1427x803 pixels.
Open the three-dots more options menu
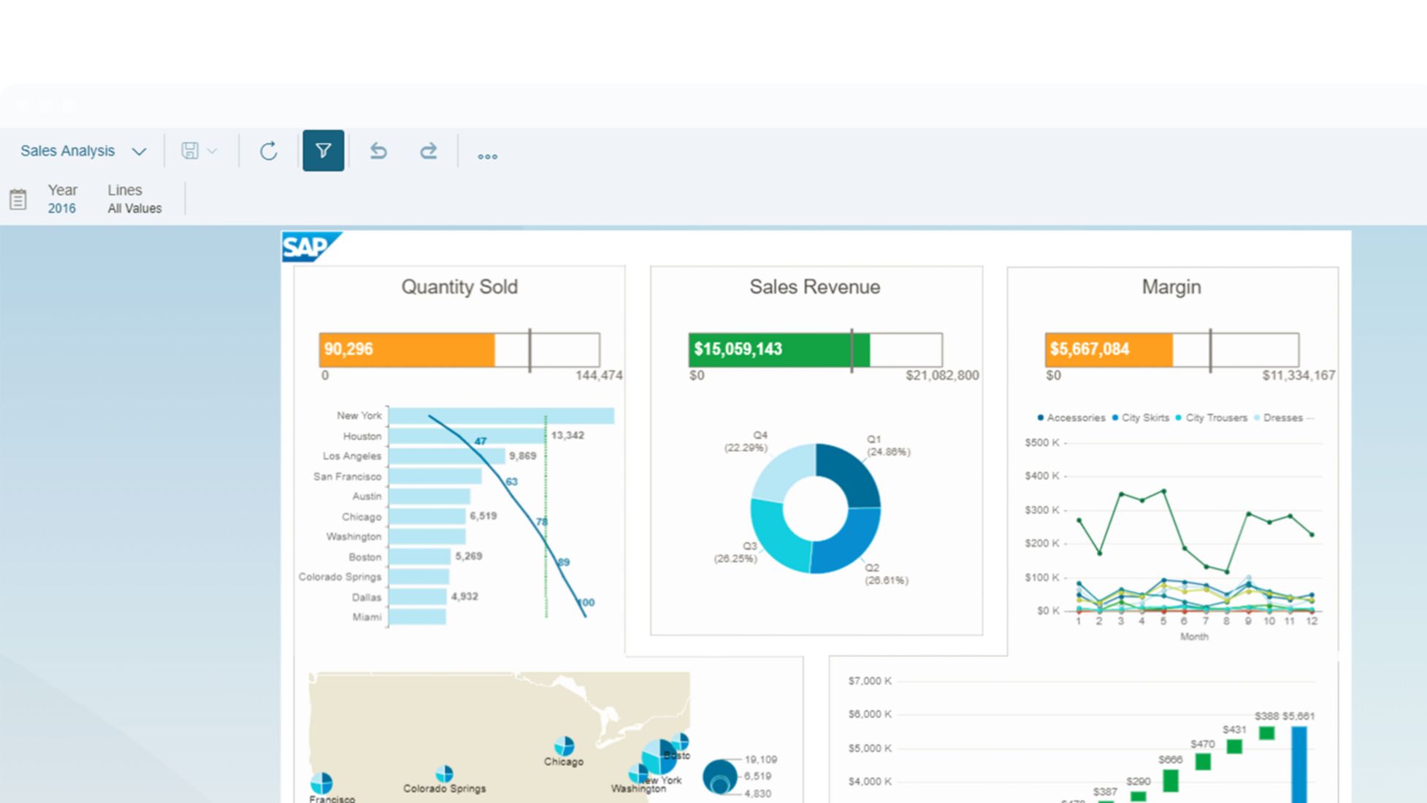click(487, 155)
